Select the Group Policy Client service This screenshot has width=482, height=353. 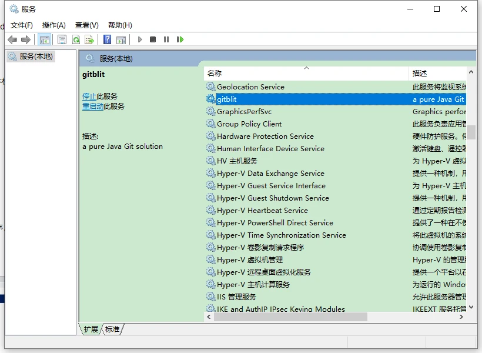(x=249, y=124)
